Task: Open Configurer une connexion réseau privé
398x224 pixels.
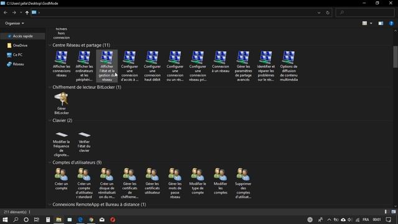Action: (198, 66)
